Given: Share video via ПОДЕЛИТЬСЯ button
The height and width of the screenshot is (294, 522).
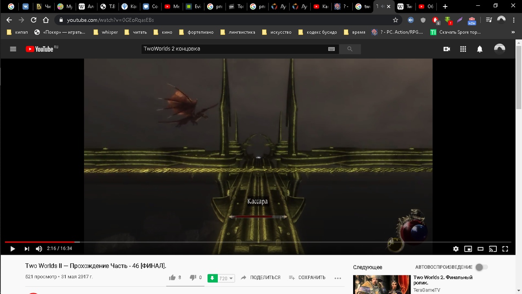Looking at the screenshot, I should pyautogui.click(x=261, y=278).
